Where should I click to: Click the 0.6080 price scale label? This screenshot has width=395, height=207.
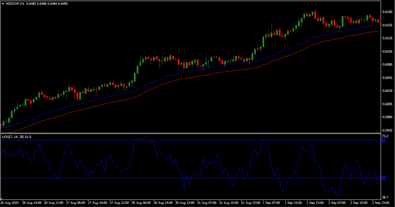pyautogui.click(x=387, y=64)
